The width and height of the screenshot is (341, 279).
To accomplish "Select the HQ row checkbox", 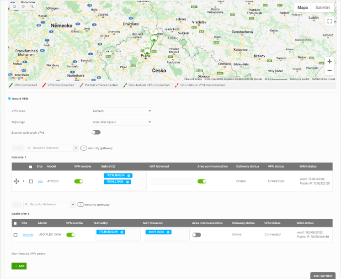I will [x=31, y=181].
